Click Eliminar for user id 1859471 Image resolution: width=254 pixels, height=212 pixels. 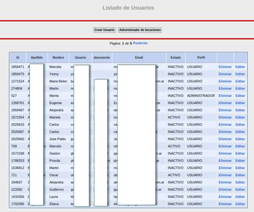[x=225, y=67]
